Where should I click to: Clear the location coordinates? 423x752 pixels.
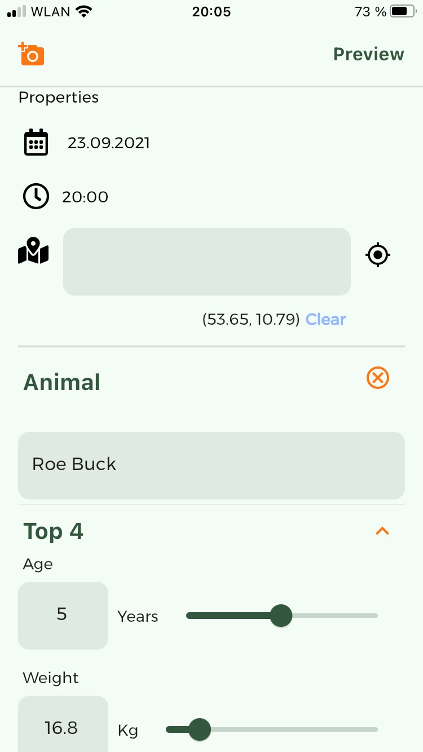[x=325, y=320]
